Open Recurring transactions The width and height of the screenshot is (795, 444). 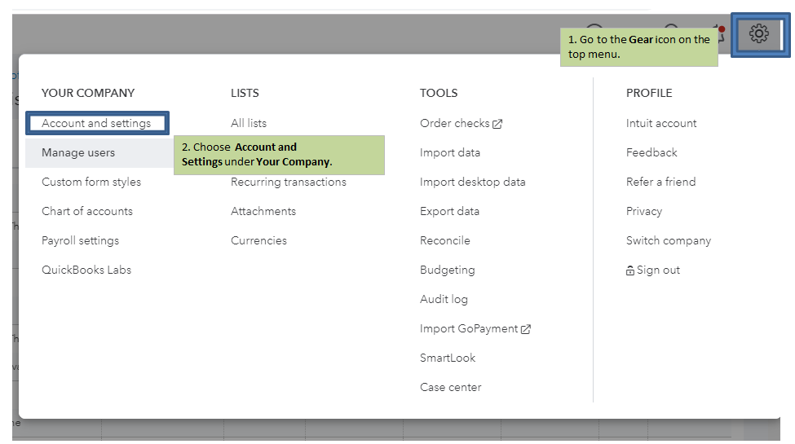pos(289,182)
